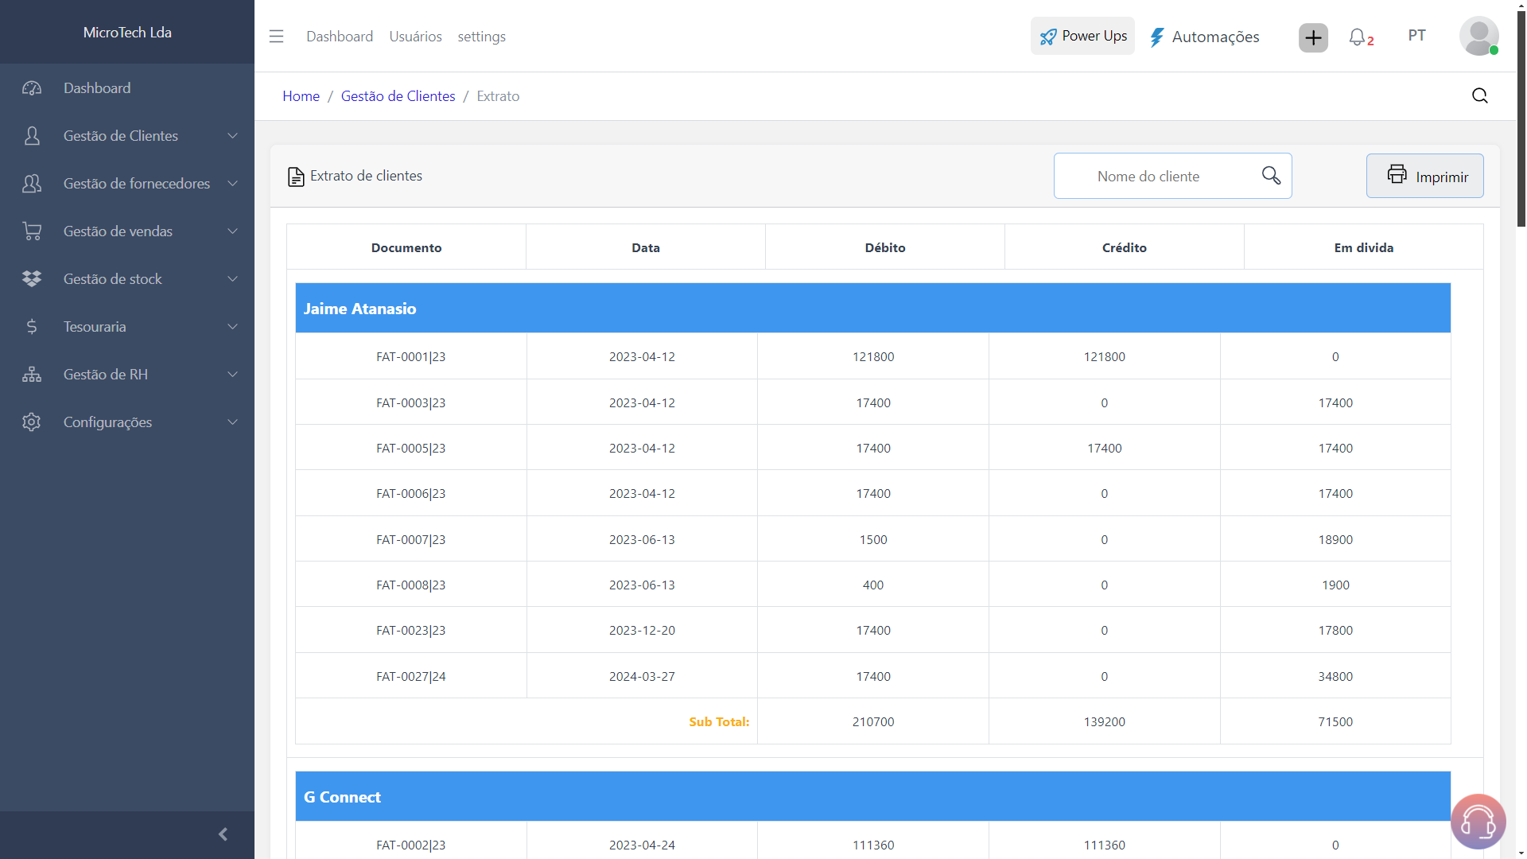Open the settings menu item
The height and width of the screenshot is (859, 1527).
pyautogui.click(x=481, y=36)
